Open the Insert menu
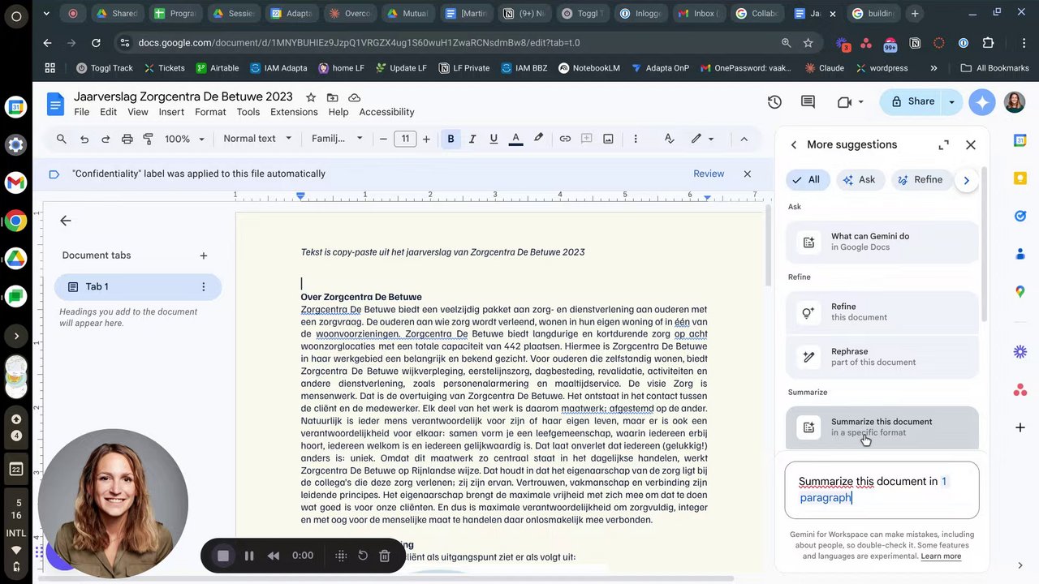The height and width of the screenshot is (584, 1039). [x=171, y=112]
